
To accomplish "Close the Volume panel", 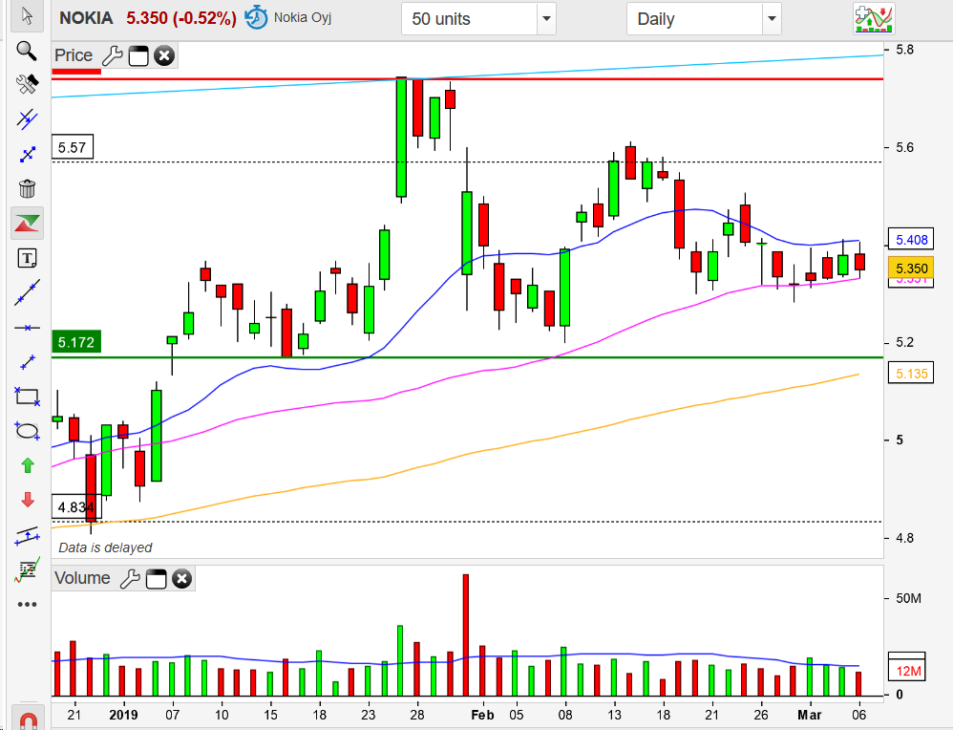I will click(181, 578).
